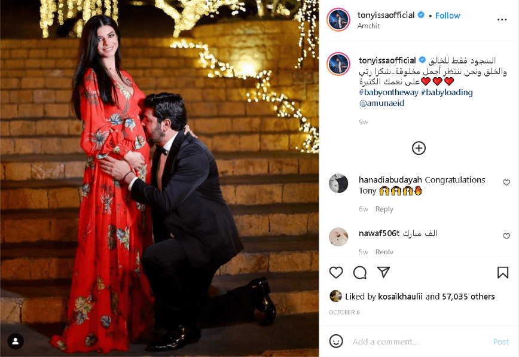Image resolution: width=519 pixels, height=357 pixels.
Task: Open the #babyontheway hashtag
Action: 389,93
